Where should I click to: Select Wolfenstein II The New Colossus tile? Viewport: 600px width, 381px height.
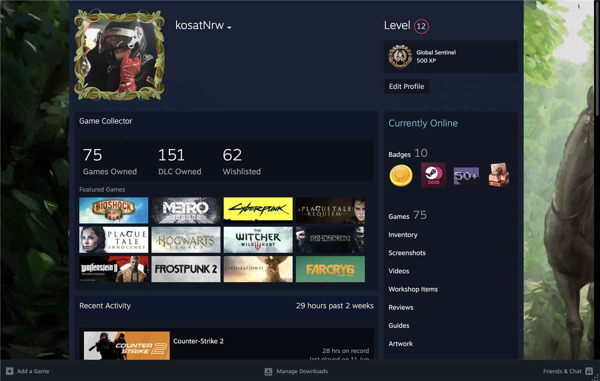(113, 269)
